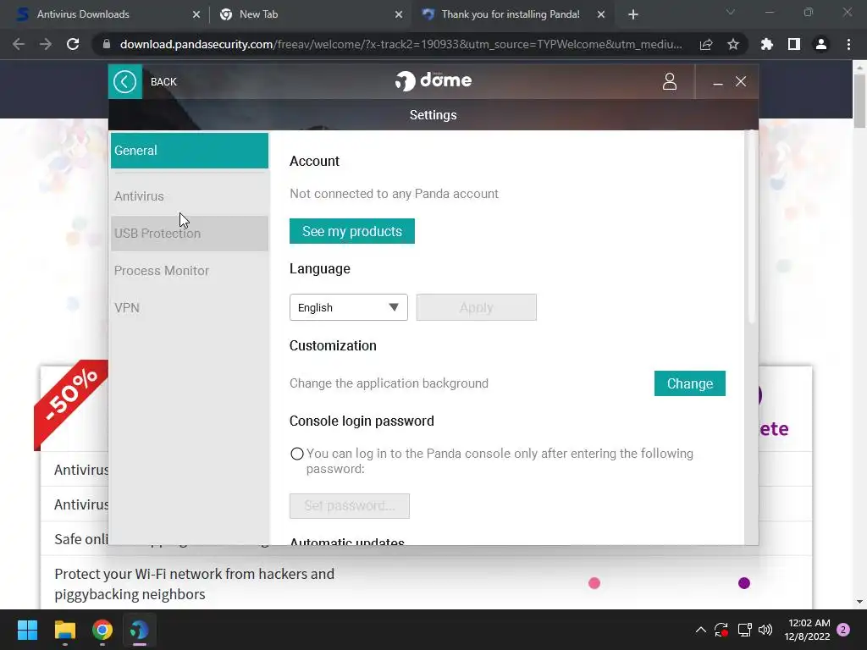
Task: Open Chrome extensions puzzle icon
Action: 767,44
